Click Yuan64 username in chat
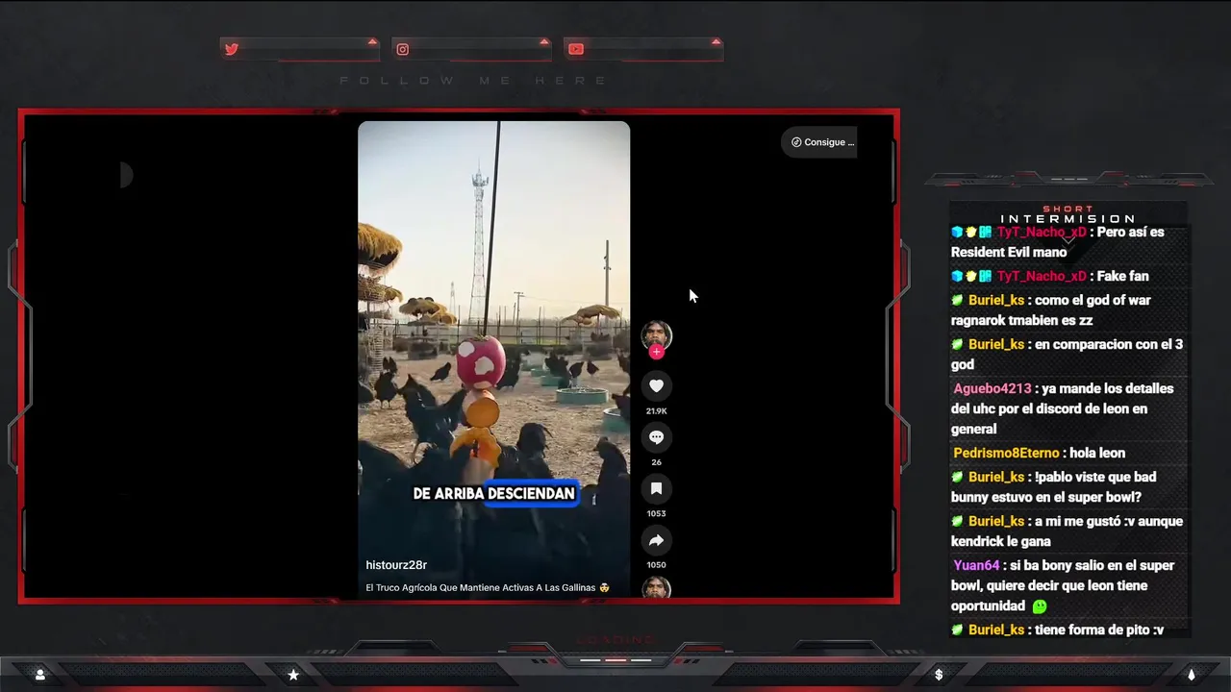The width and height of the screenshot is (1231, 692). pos(977,565)
